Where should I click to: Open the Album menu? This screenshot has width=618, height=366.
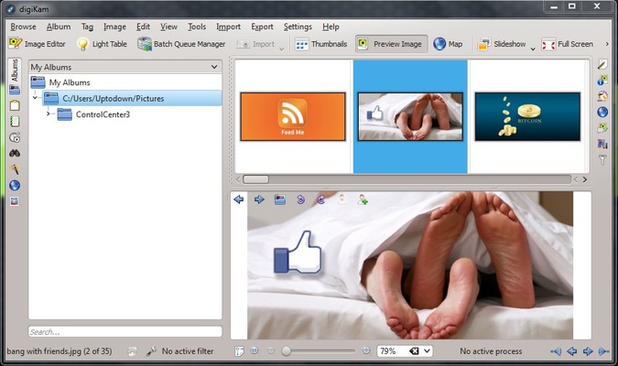59,27
